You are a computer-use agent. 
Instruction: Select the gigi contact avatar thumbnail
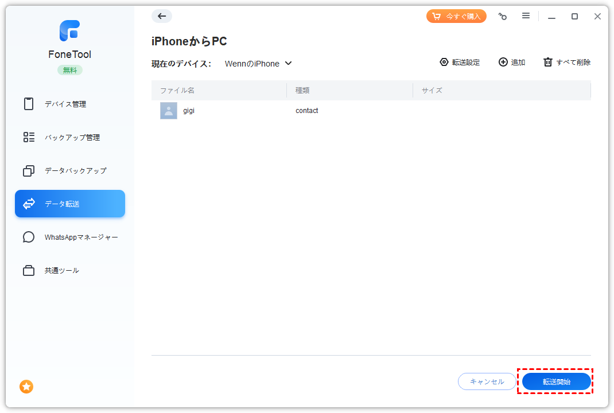169,111
